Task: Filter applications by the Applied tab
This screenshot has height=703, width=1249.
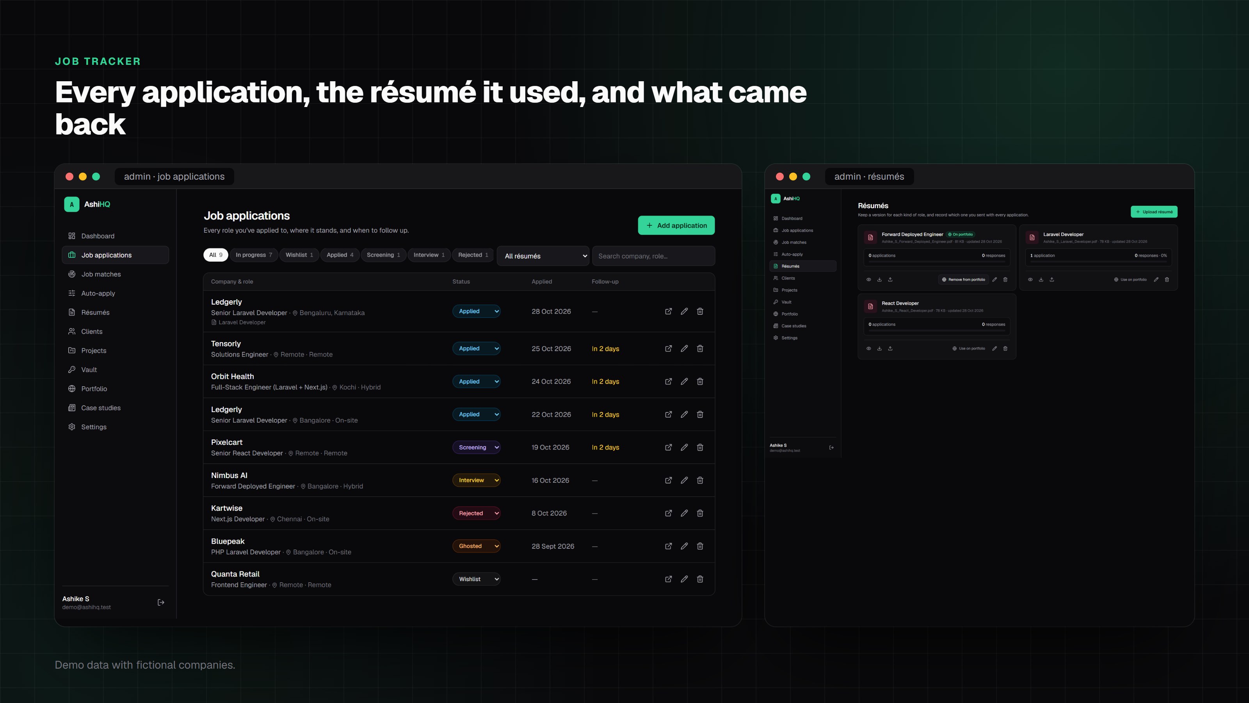Action: [340, 255]
